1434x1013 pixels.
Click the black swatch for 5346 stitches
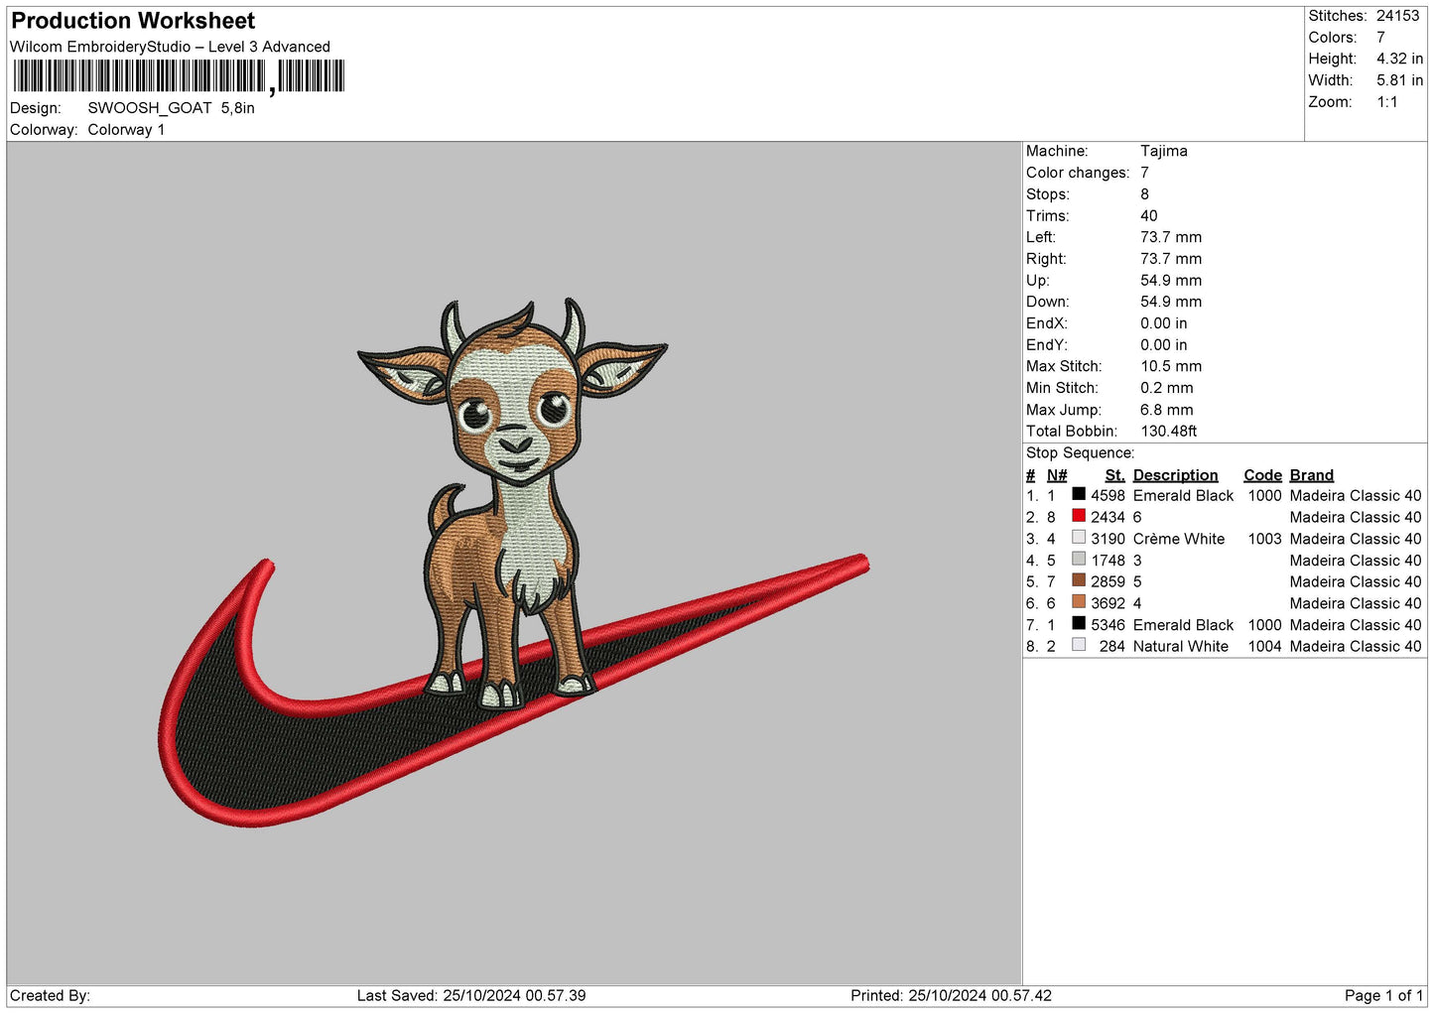point(1079,624)
